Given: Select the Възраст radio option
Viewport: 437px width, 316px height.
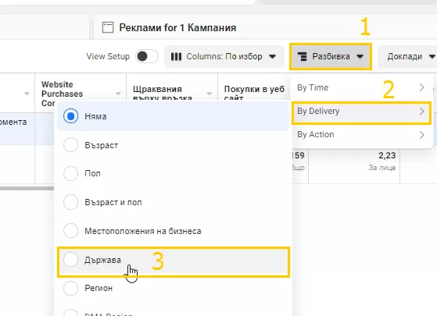Looking at the screenshot, I should pyautogui.click(x=71, y=145).
